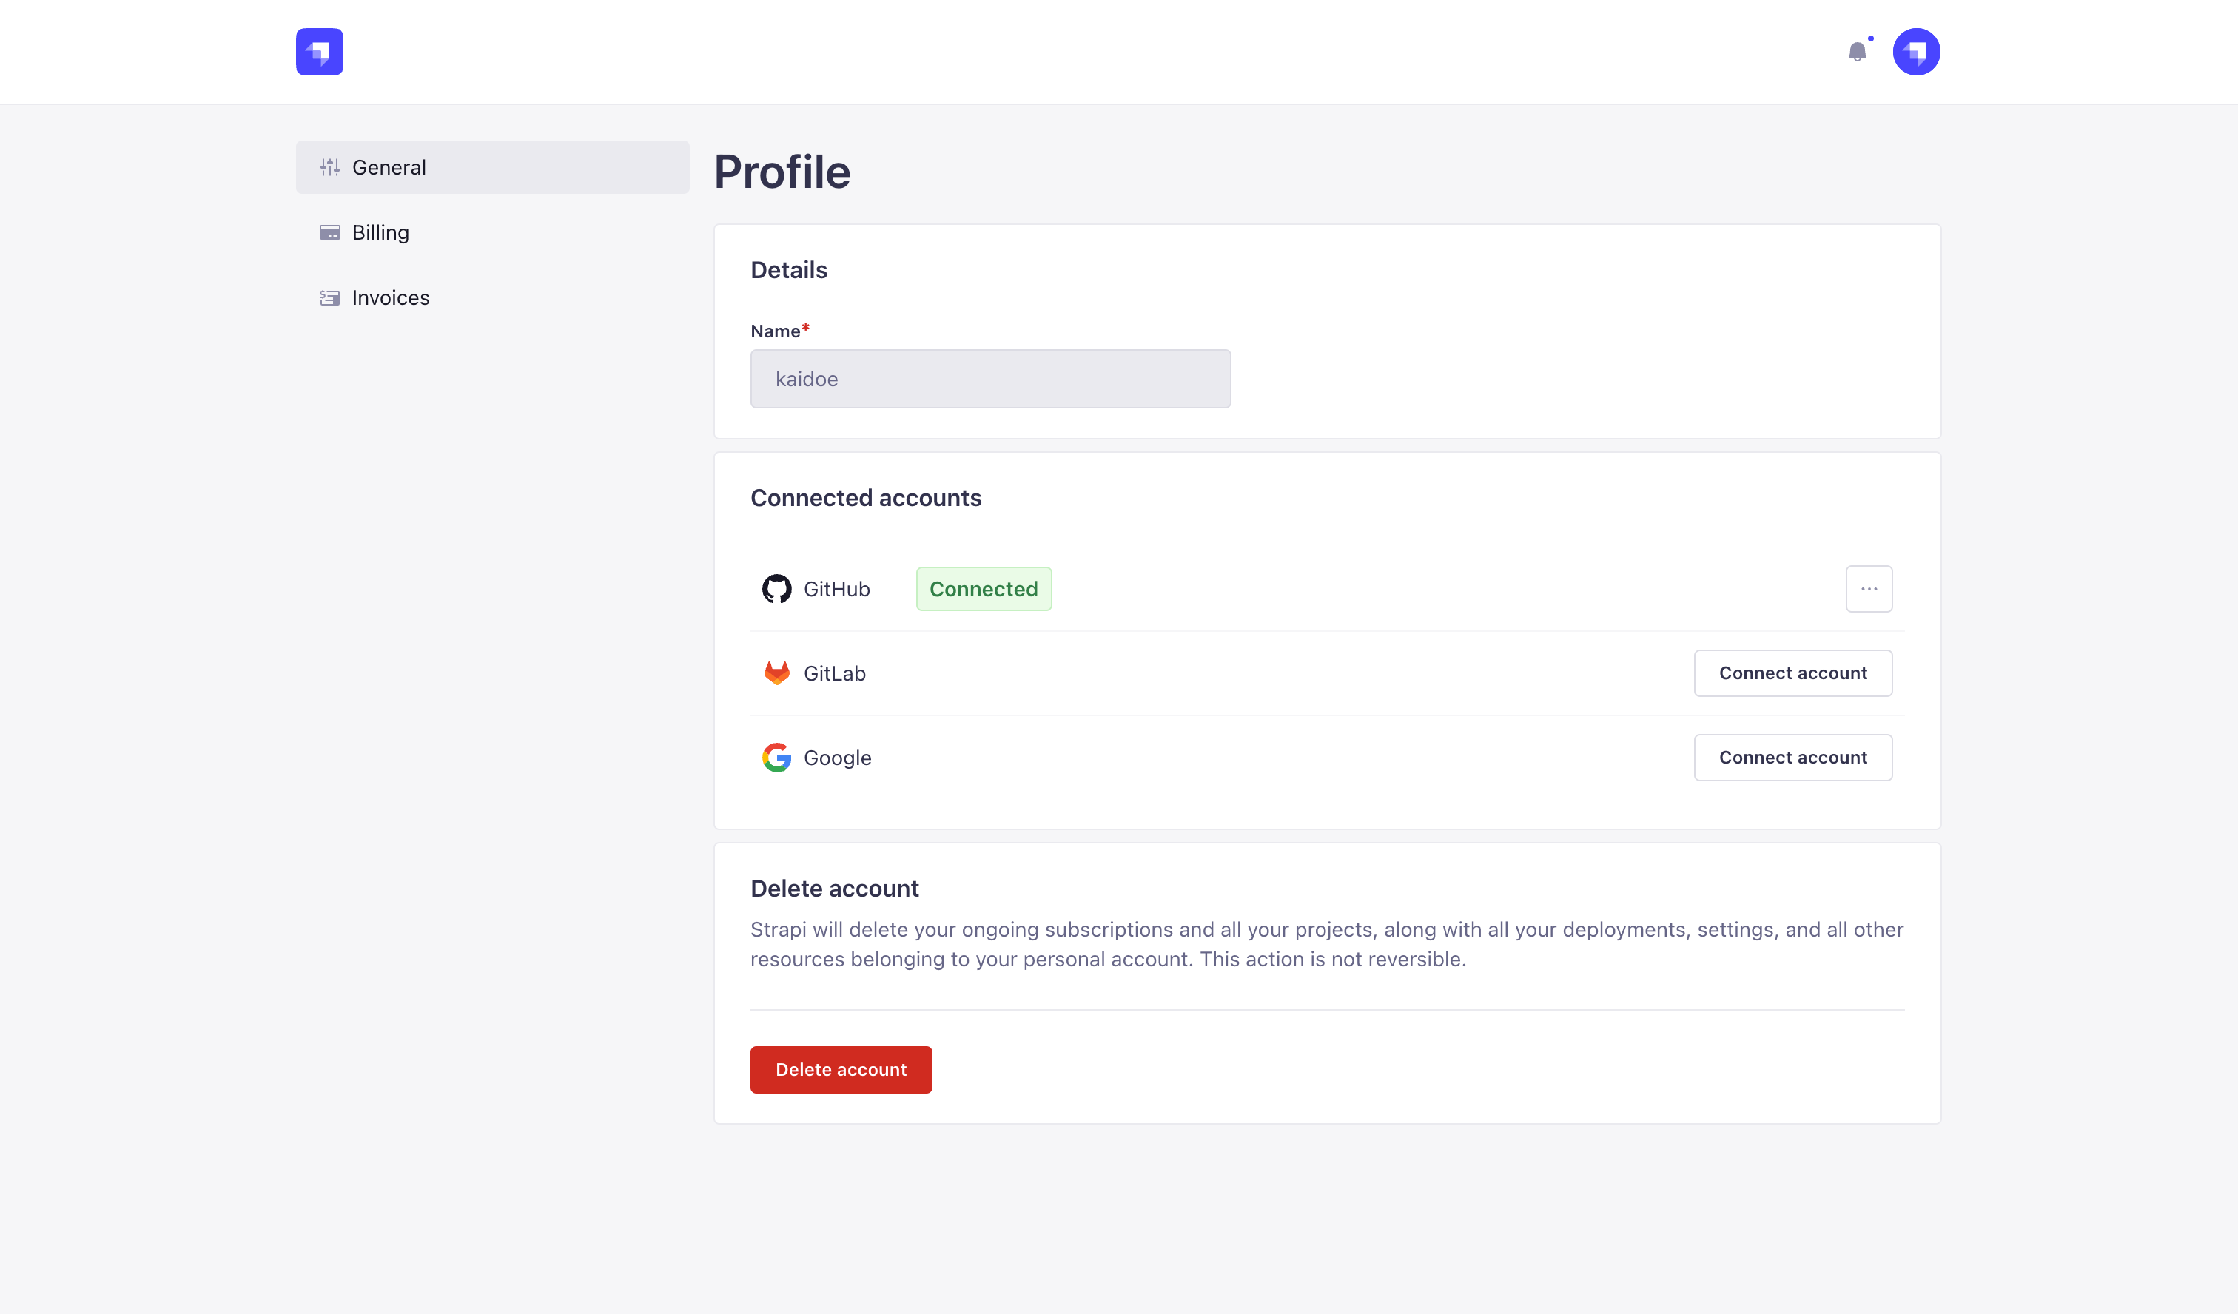
Task: Click the credit card icon beside Billing
Action: click(329, 232)
